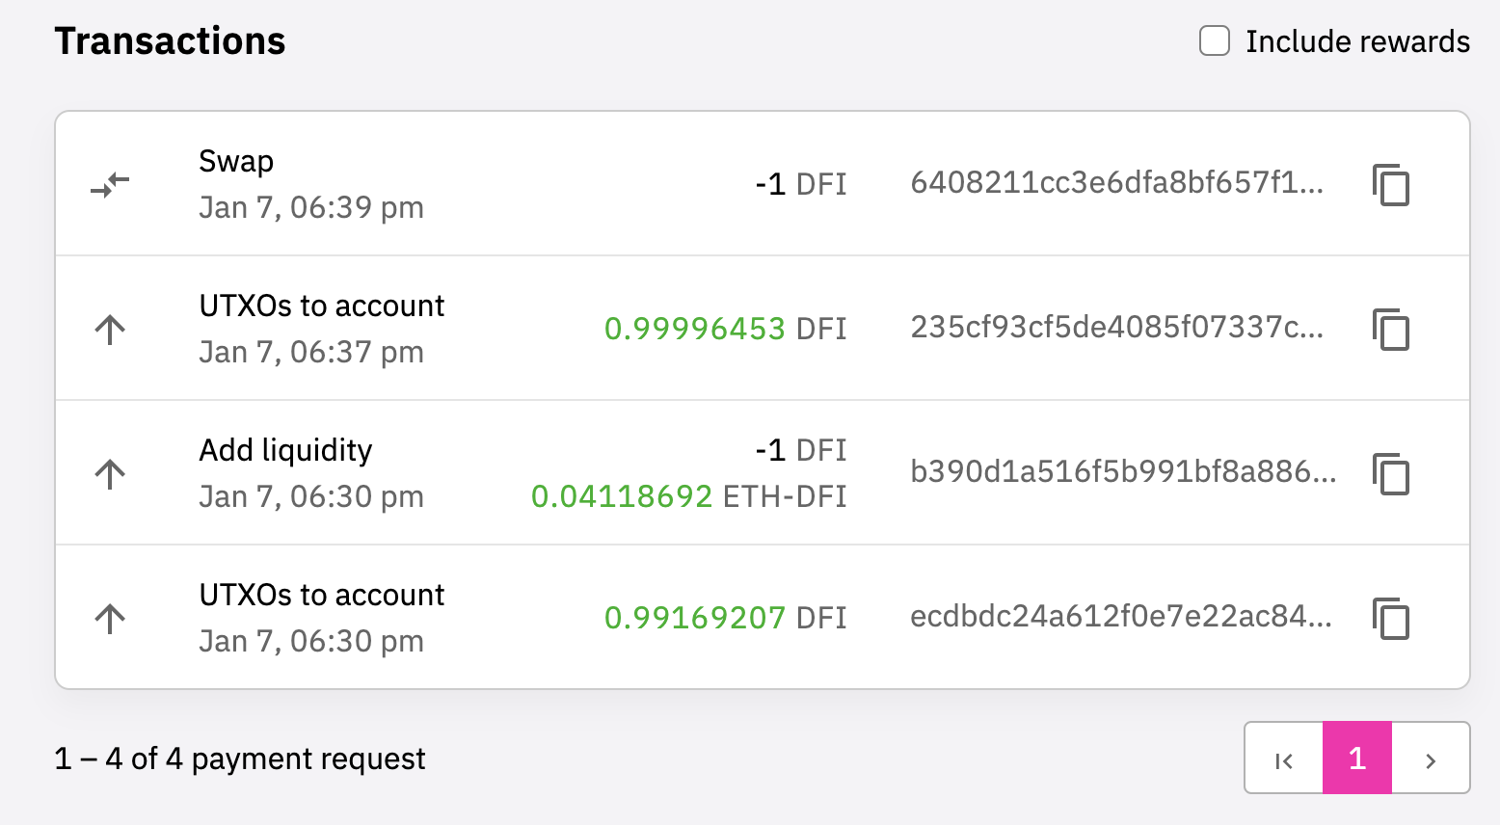The image size is (1500, 825).
Task: Go to the first page of transactions
Action: point(1284,758)
